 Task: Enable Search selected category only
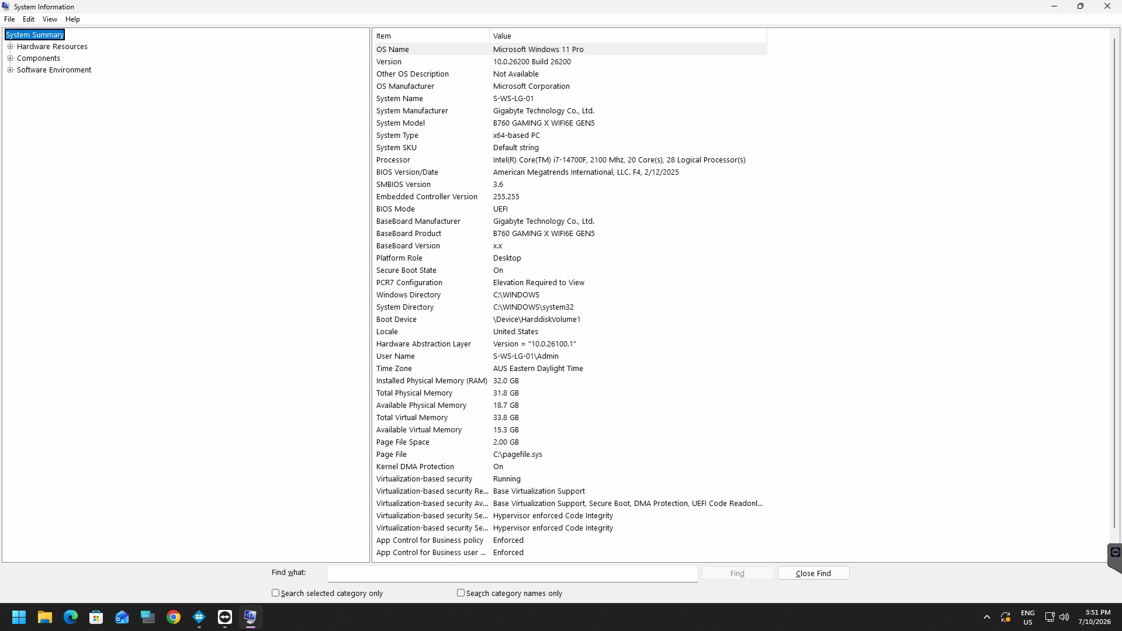click(x=276, y=592)
